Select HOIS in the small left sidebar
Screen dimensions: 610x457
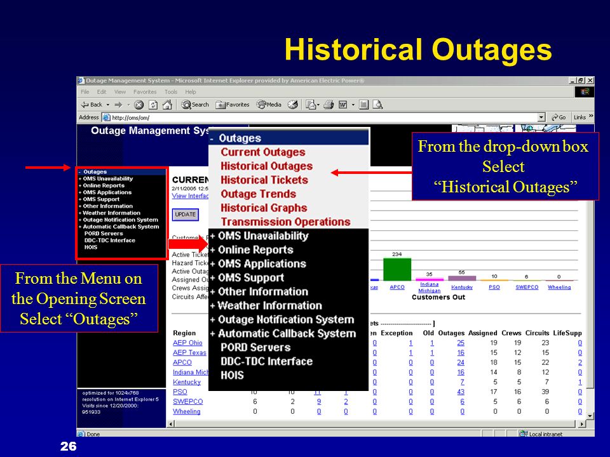[x=91, y=247]
